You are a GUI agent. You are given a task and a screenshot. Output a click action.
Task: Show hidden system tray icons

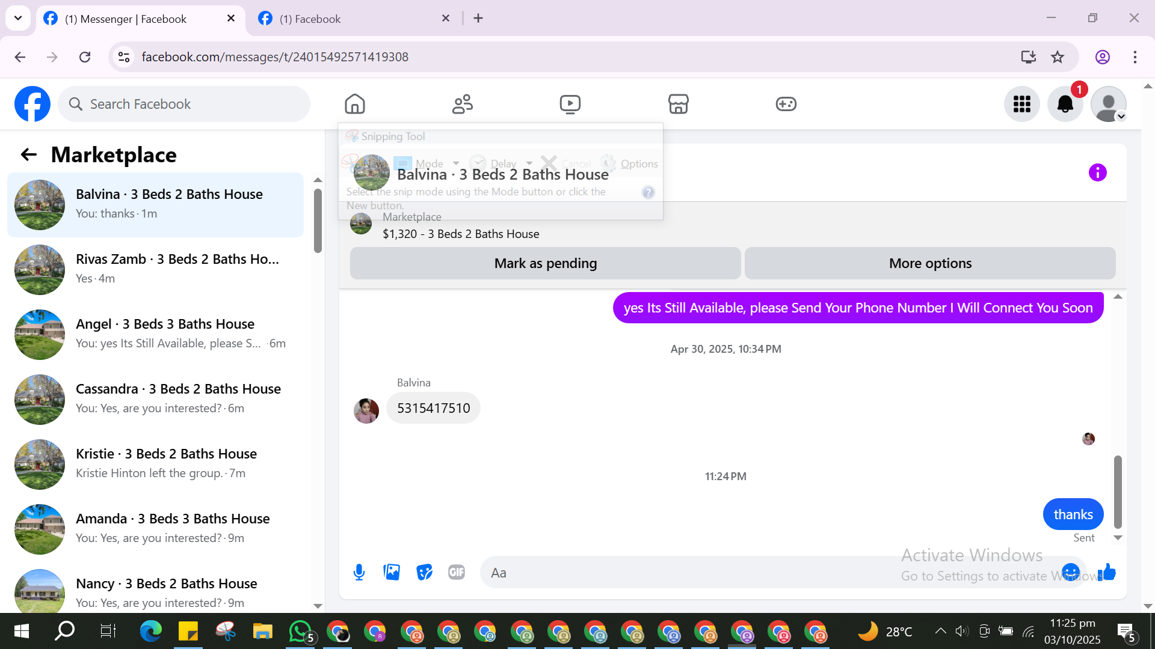[x=940, y=631]
